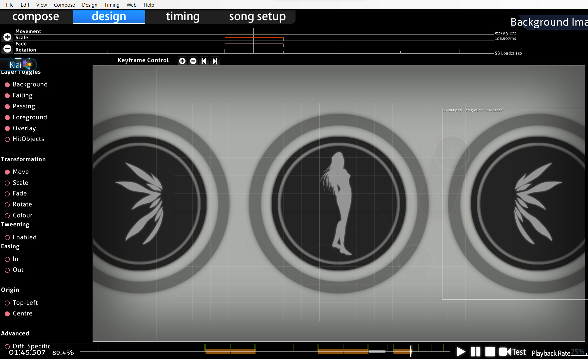
Task: Open the Web menu
Action: (x=131, y=5)
